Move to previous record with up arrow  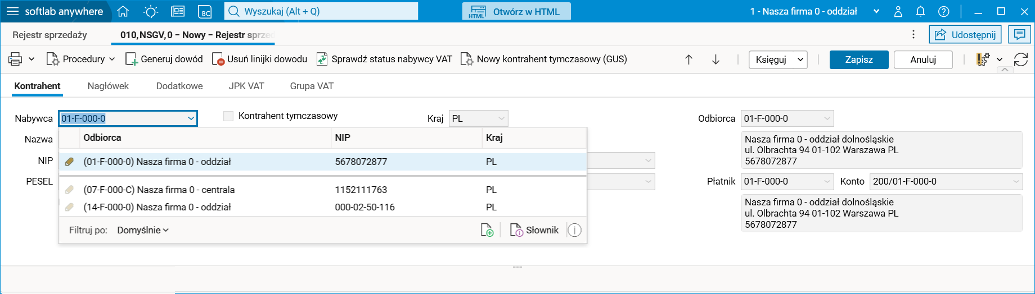(688, 59)
